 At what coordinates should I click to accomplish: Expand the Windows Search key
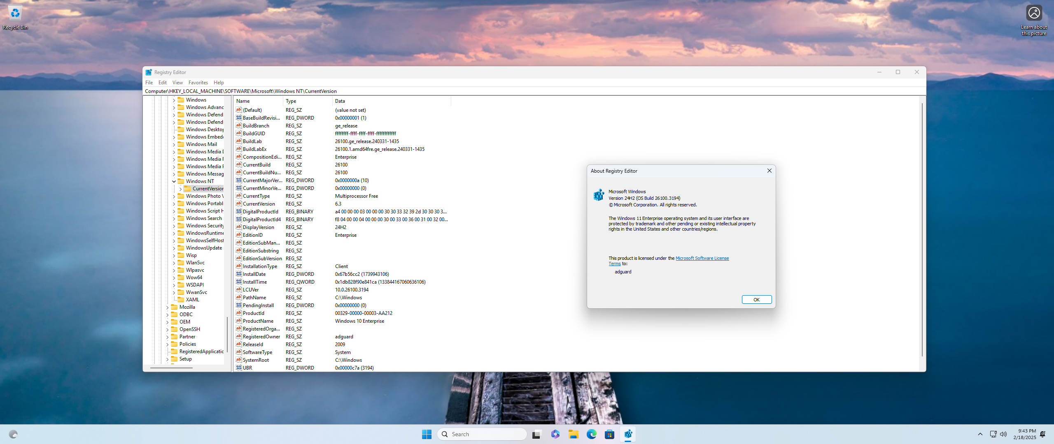point(174,218)
